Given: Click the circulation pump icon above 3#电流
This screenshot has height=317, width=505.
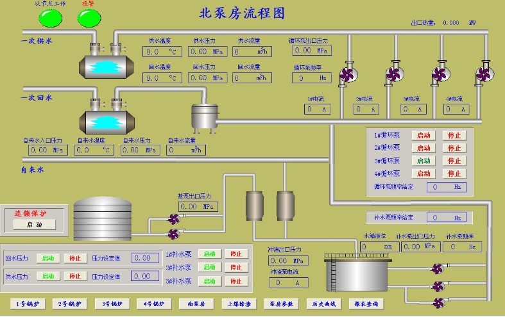Looking at the screenshot, I should pos(441,74).
